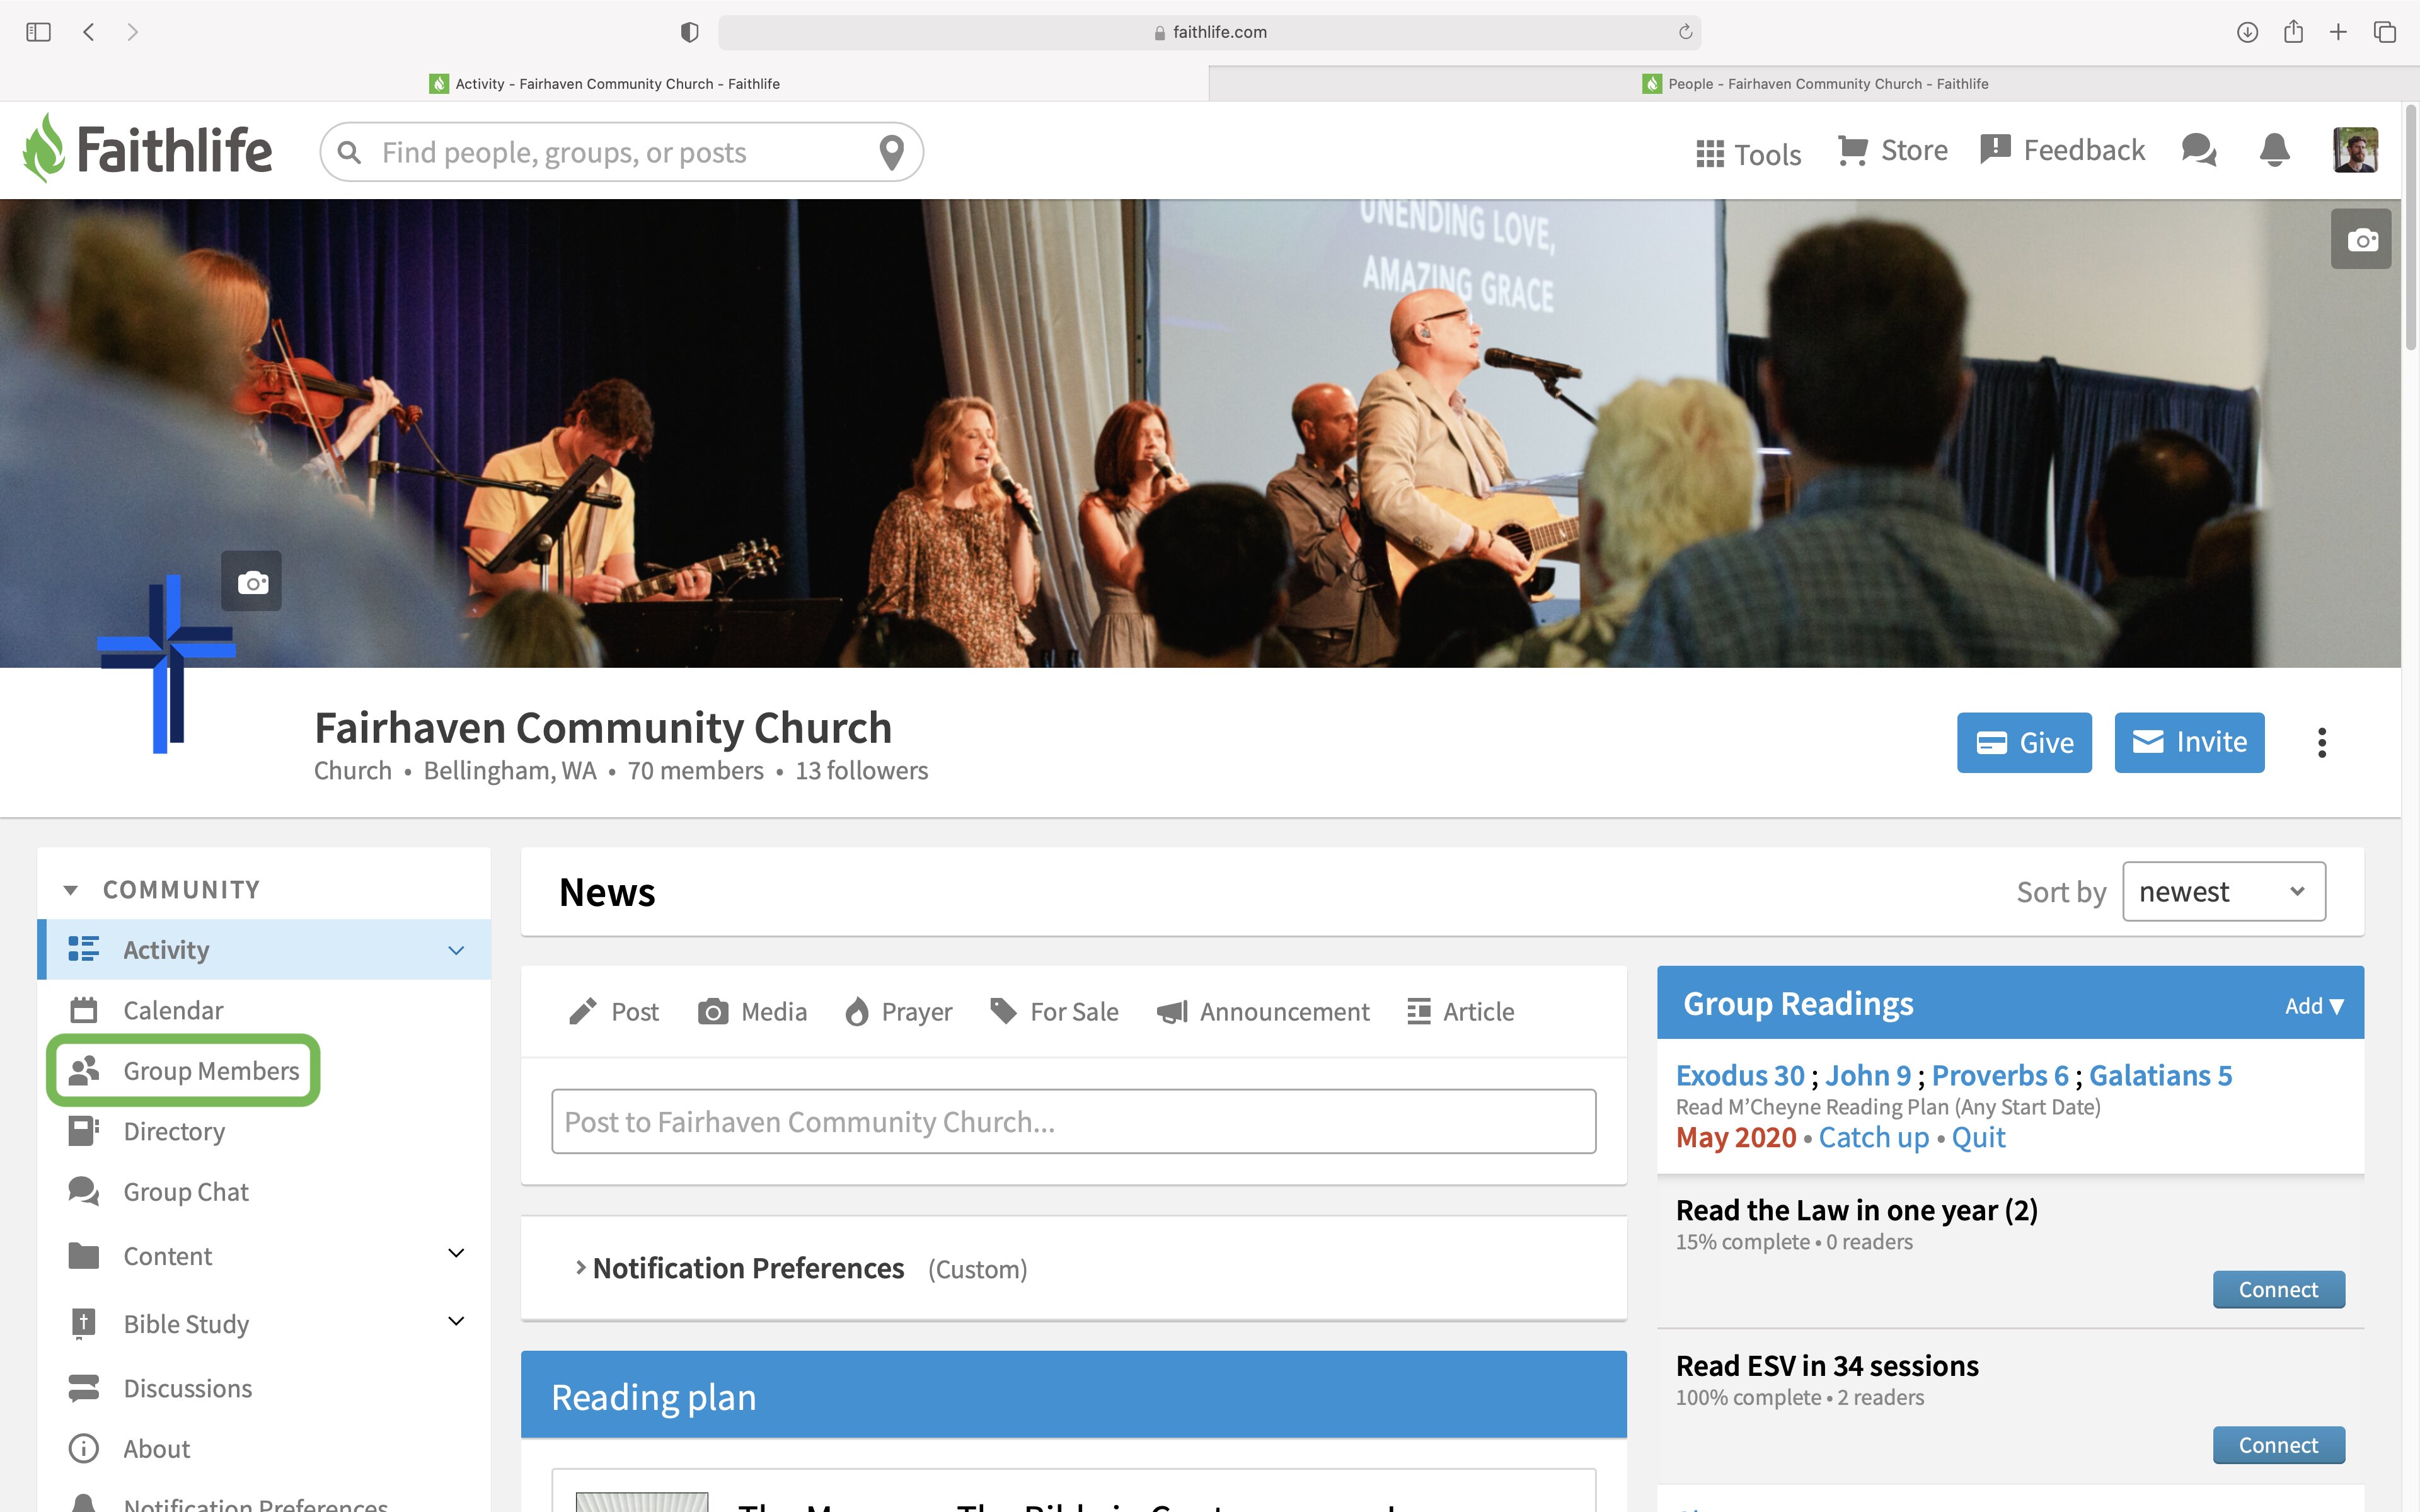Open the Tools grid menu
Screen dimensions: 2420x1512
(x=1749, y=154)
